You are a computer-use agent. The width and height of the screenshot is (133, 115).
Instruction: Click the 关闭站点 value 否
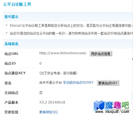(x=41, y=93)
